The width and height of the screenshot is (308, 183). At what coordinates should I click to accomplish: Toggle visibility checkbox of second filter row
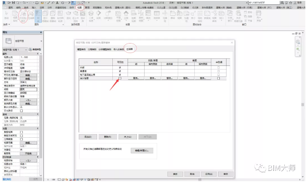(x=120, y=71)
